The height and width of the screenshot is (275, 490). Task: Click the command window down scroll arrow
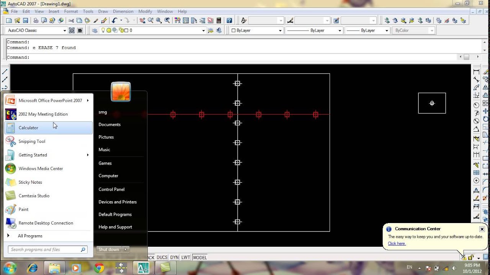coord(485,50)
